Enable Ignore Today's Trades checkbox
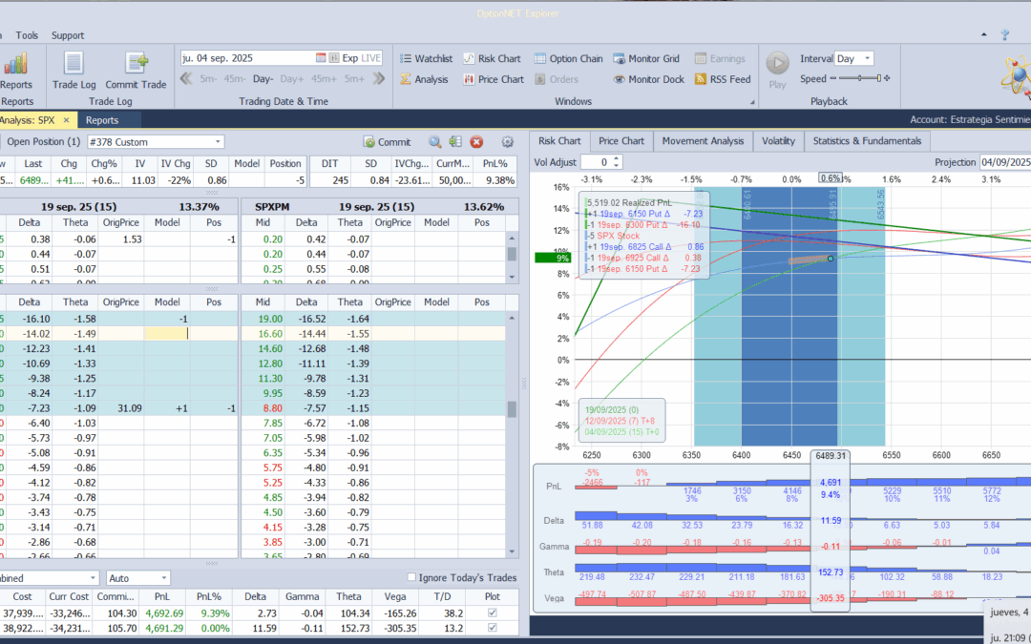This screenshot has height=644, width=1031. (x=411, y=577)
